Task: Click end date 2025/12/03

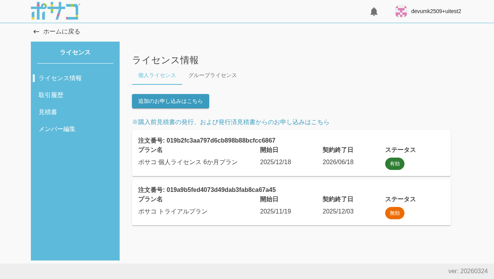Action: pyautogui.click(x=338, y=212)
